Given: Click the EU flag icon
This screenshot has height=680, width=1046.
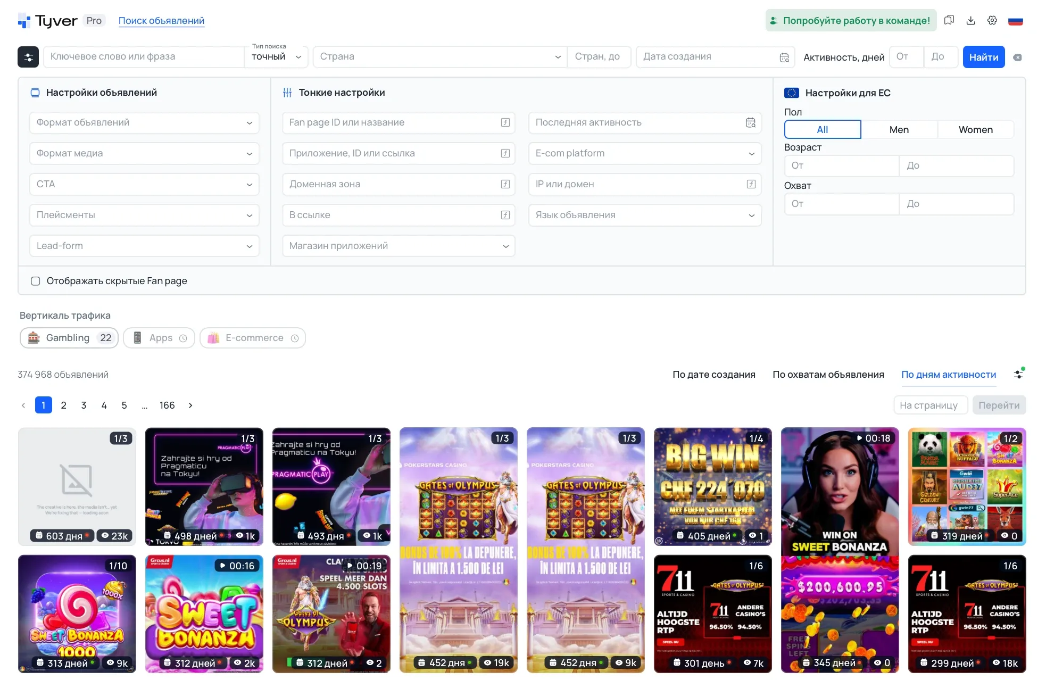Looking at the screenshot, I should [792, 93].
